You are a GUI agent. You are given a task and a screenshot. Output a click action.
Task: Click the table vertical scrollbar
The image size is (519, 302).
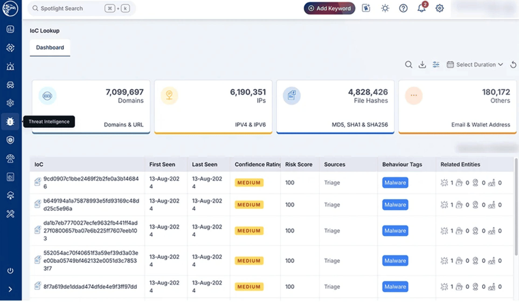pos(516,207)
